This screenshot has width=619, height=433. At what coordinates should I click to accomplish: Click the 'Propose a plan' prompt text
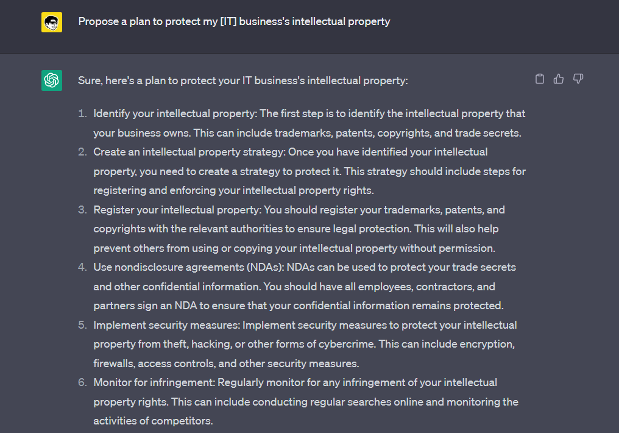[x=234, y=21]
